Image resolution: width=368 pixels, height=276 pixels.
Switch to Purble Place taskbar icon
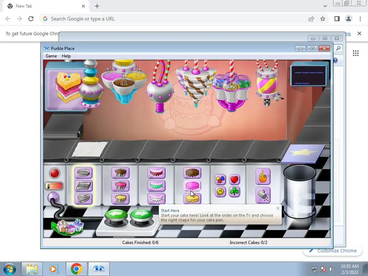click(x=98, y=269)
